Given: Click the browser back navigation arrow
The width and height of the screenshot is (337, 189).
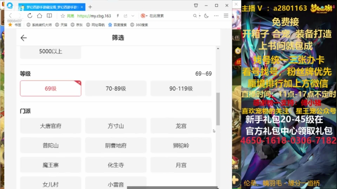Looking at the screenshot, I should pyautogui.click(x=10, y=16).
